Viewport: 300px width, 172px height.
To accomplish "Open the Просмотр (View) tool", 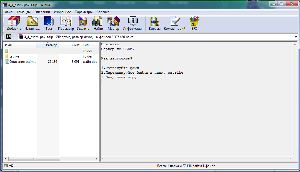I will coord(66,23).
